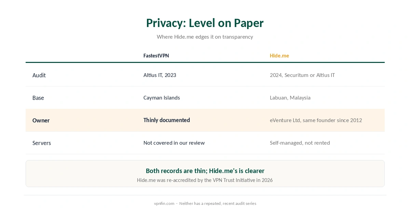410x210 pixels.
Task: Click the VPN Trust Initiative 2026 note
Action: [205, 180]
